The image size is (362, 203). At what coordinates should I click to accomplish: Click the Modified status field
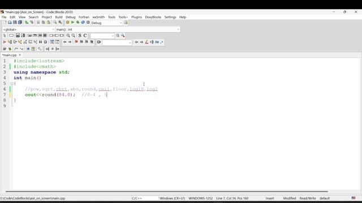pos(290,198)
